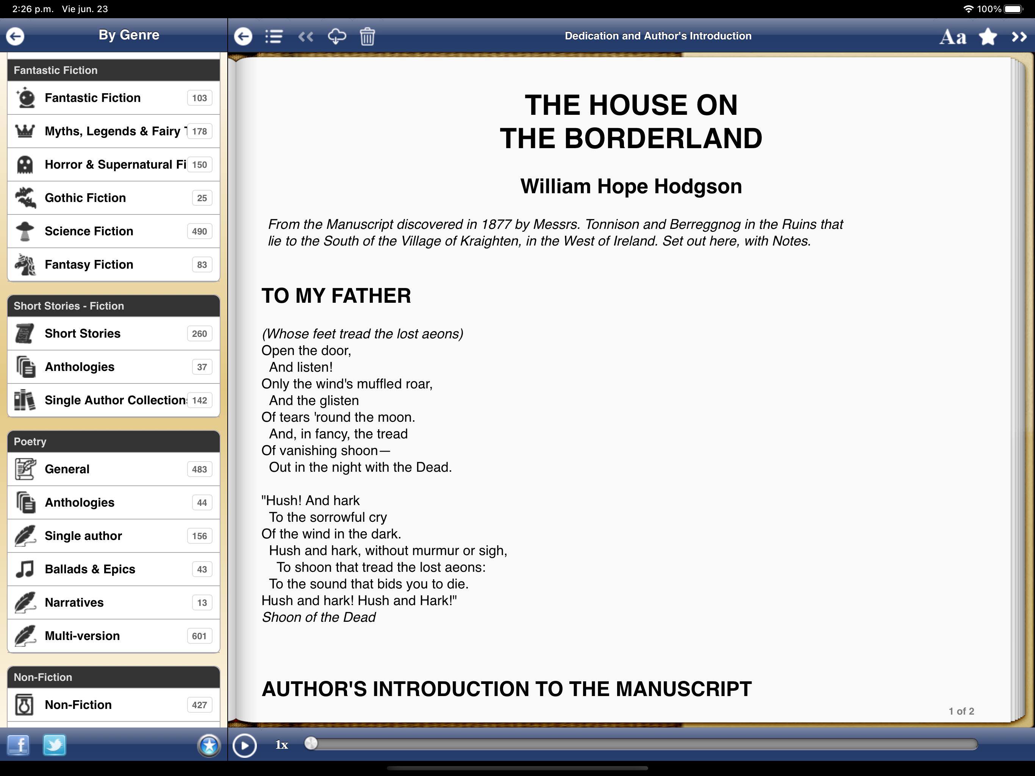Click the Non-Fiction section header

click(114, 677)
